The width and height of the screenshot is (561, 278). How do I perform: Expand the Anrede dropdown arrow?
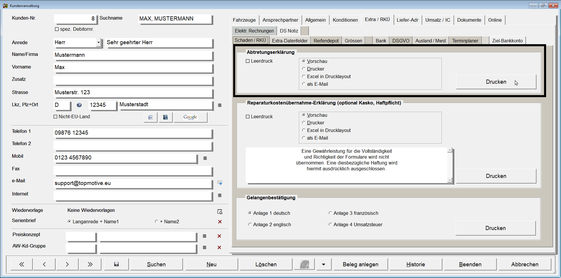[98, 42]
